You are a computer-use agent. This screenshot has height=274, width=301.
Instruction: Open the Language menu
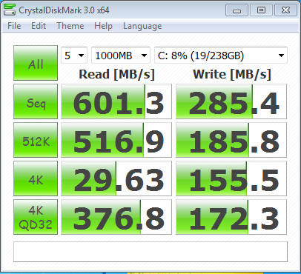[x=142, y=26]
